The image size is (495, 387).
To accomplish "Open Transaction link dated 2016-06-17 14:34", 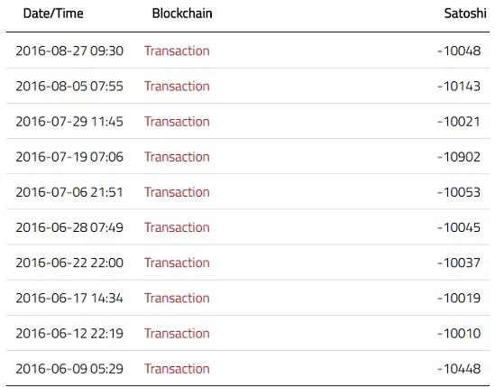I will pyautogui.click(x=177, y=299).
